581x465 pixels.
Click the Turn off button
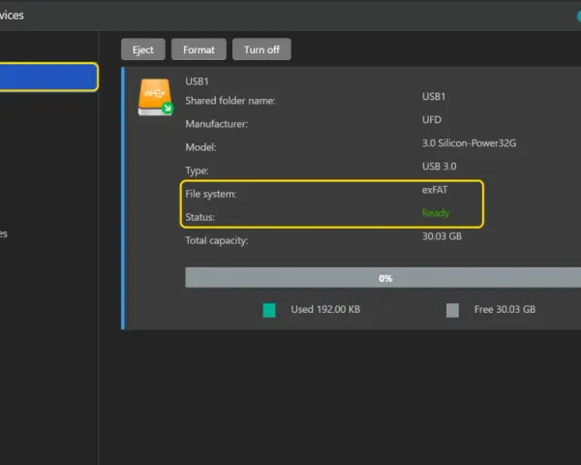pyautogui.click(x=261, y=49)
